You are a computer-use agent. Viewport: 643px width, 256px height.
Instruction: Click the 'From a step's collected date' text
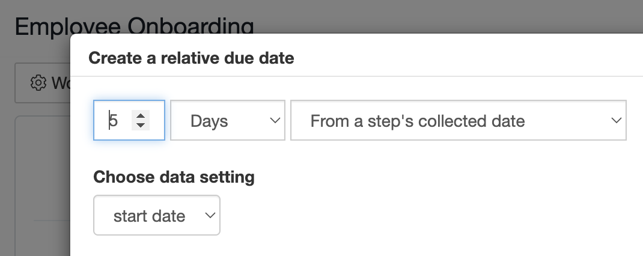point(418,121)
